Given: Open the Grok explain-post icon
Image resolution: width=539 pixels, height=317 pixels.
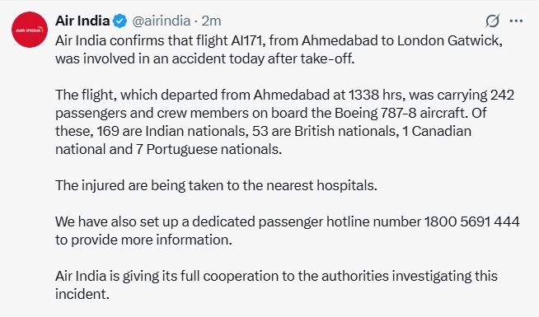Looking at the screenshot, I should 492,21.
